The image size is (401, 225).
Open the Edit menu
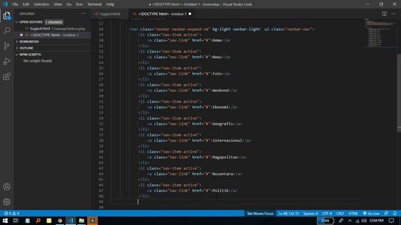(26, 4)
